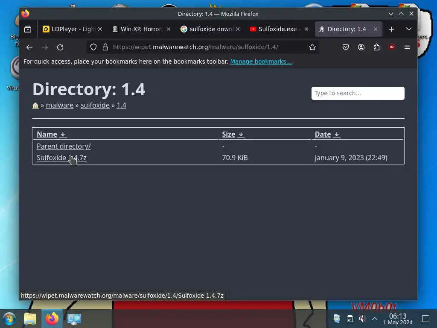Go to home icon in breadcrumb

pyautogui.click(x=35, y=105)
